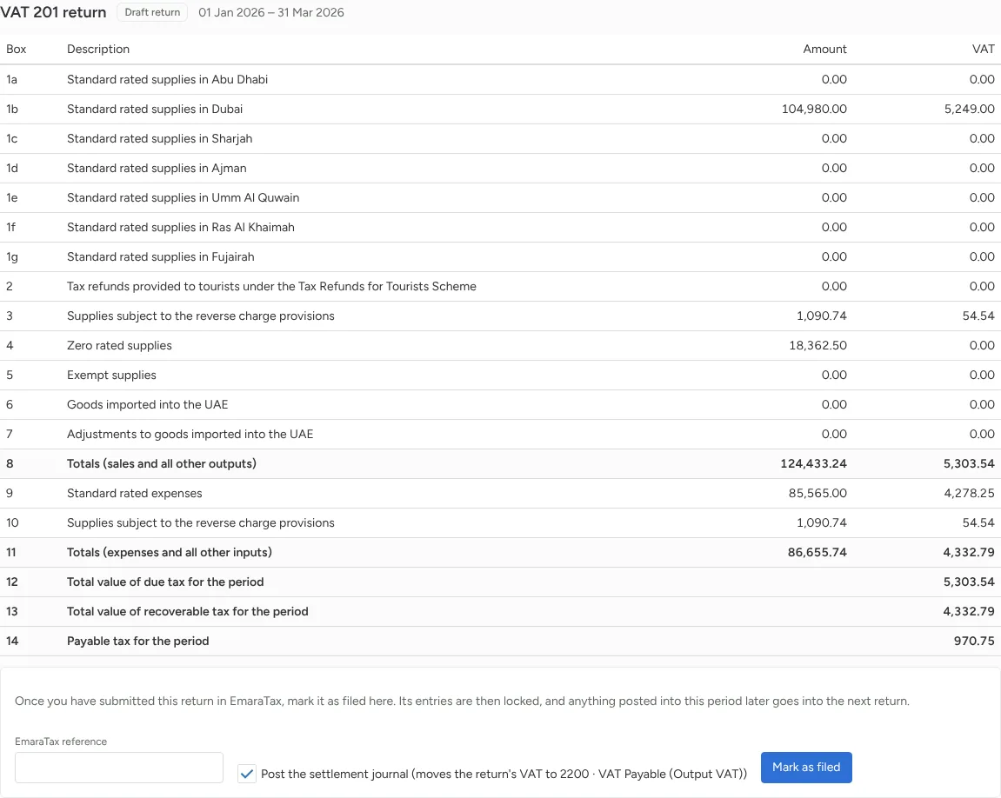Click the 4,332.79 value in box 13
Screen dimensions: 1001x798
click(x=969, y=612)
